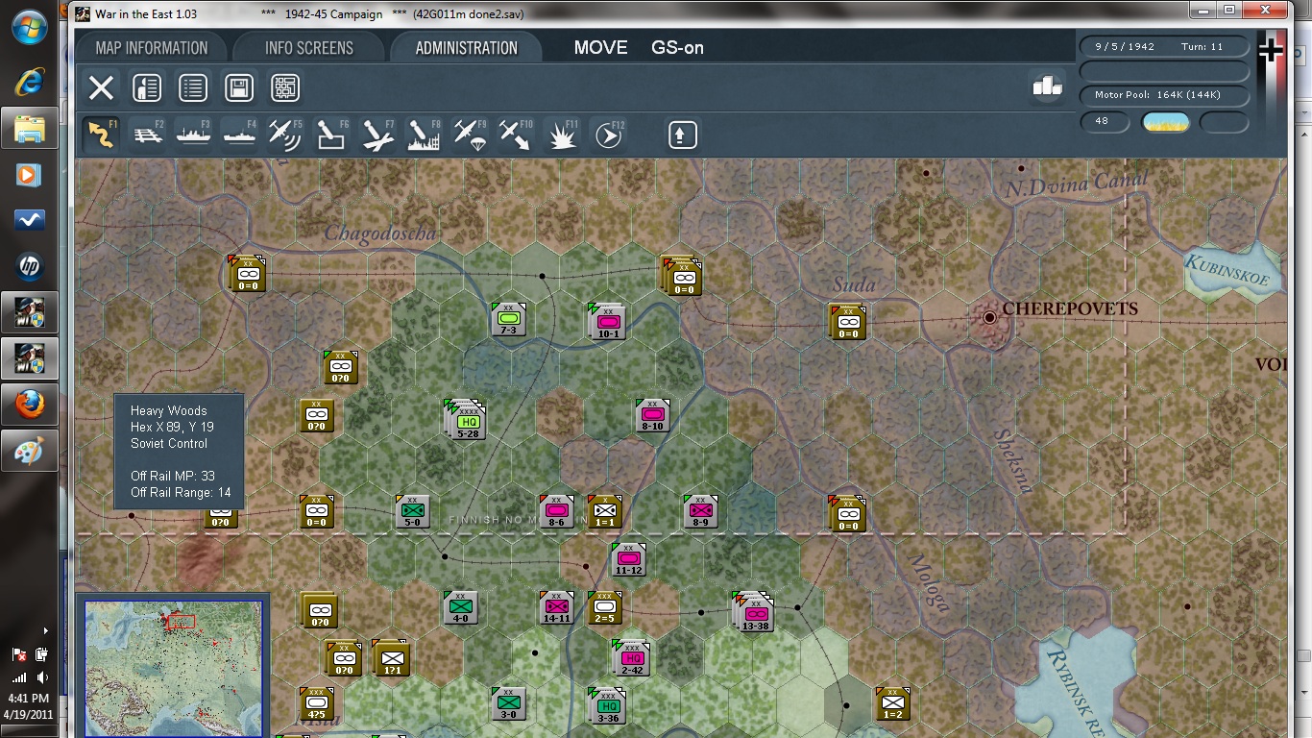Click the F11 explosion mode icon
This screenshot has height=738, width=1312.
click(x=562, y=135)
